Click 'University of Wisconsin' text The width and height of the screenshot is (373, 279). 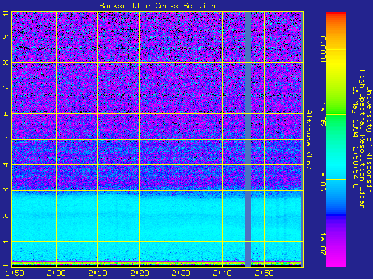pyautogui.click(x=369, y=139)
